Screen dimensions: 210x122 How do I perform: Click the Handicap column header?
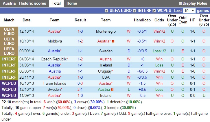(142, 20)
